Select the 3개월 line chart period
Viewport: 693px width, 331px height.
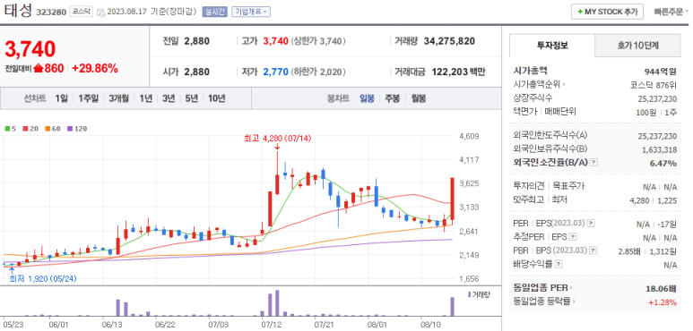tap(119, 98)
